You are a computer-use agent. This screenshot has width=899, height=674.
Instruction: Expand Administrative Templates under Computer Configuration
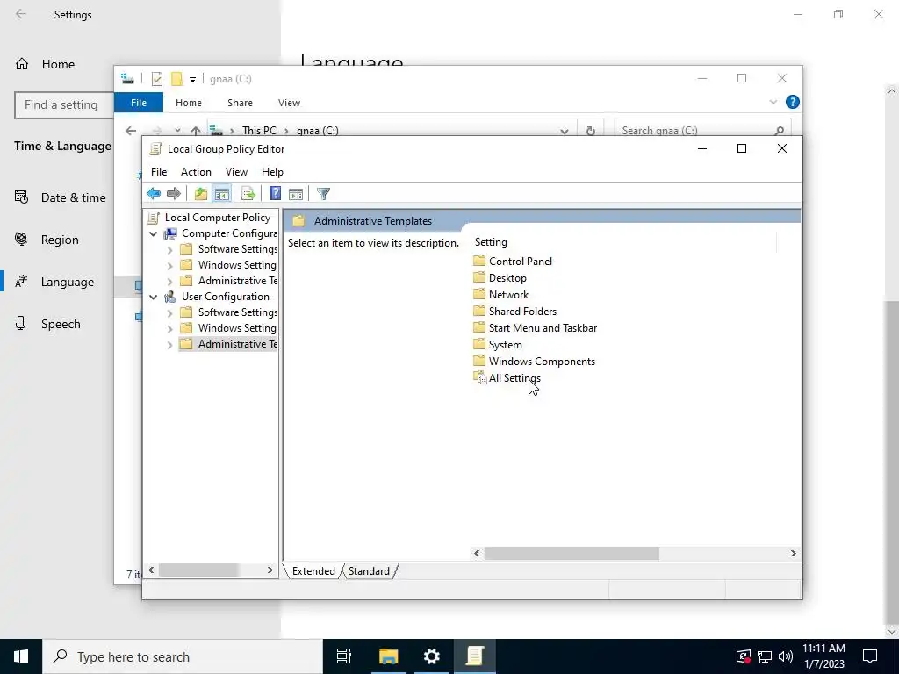point(169,282)
